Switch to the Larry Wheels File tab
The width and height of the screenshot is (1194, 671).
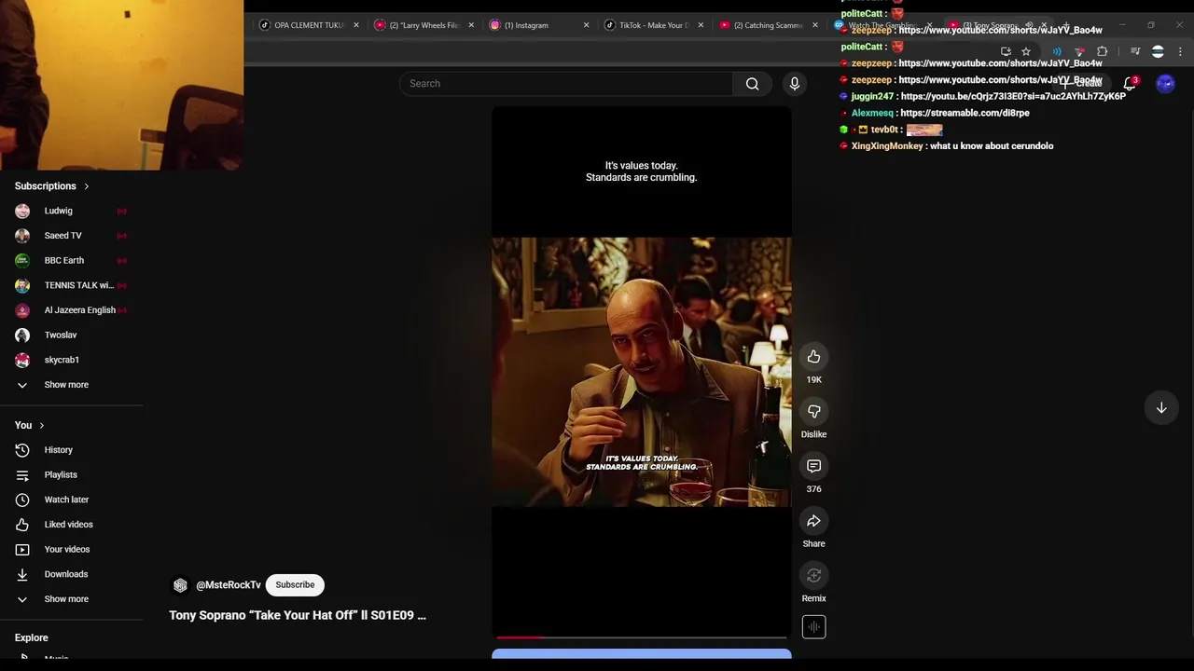pos(424,25)
